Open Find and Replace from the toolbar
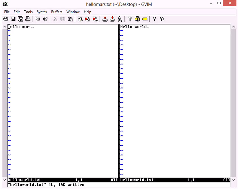The image size is (238, 190). [x=80, y=19]
